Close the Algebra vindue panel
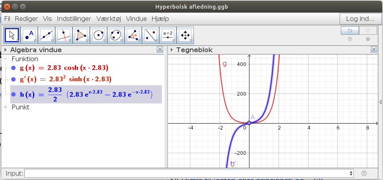383x180 pixels. [160, 50]
